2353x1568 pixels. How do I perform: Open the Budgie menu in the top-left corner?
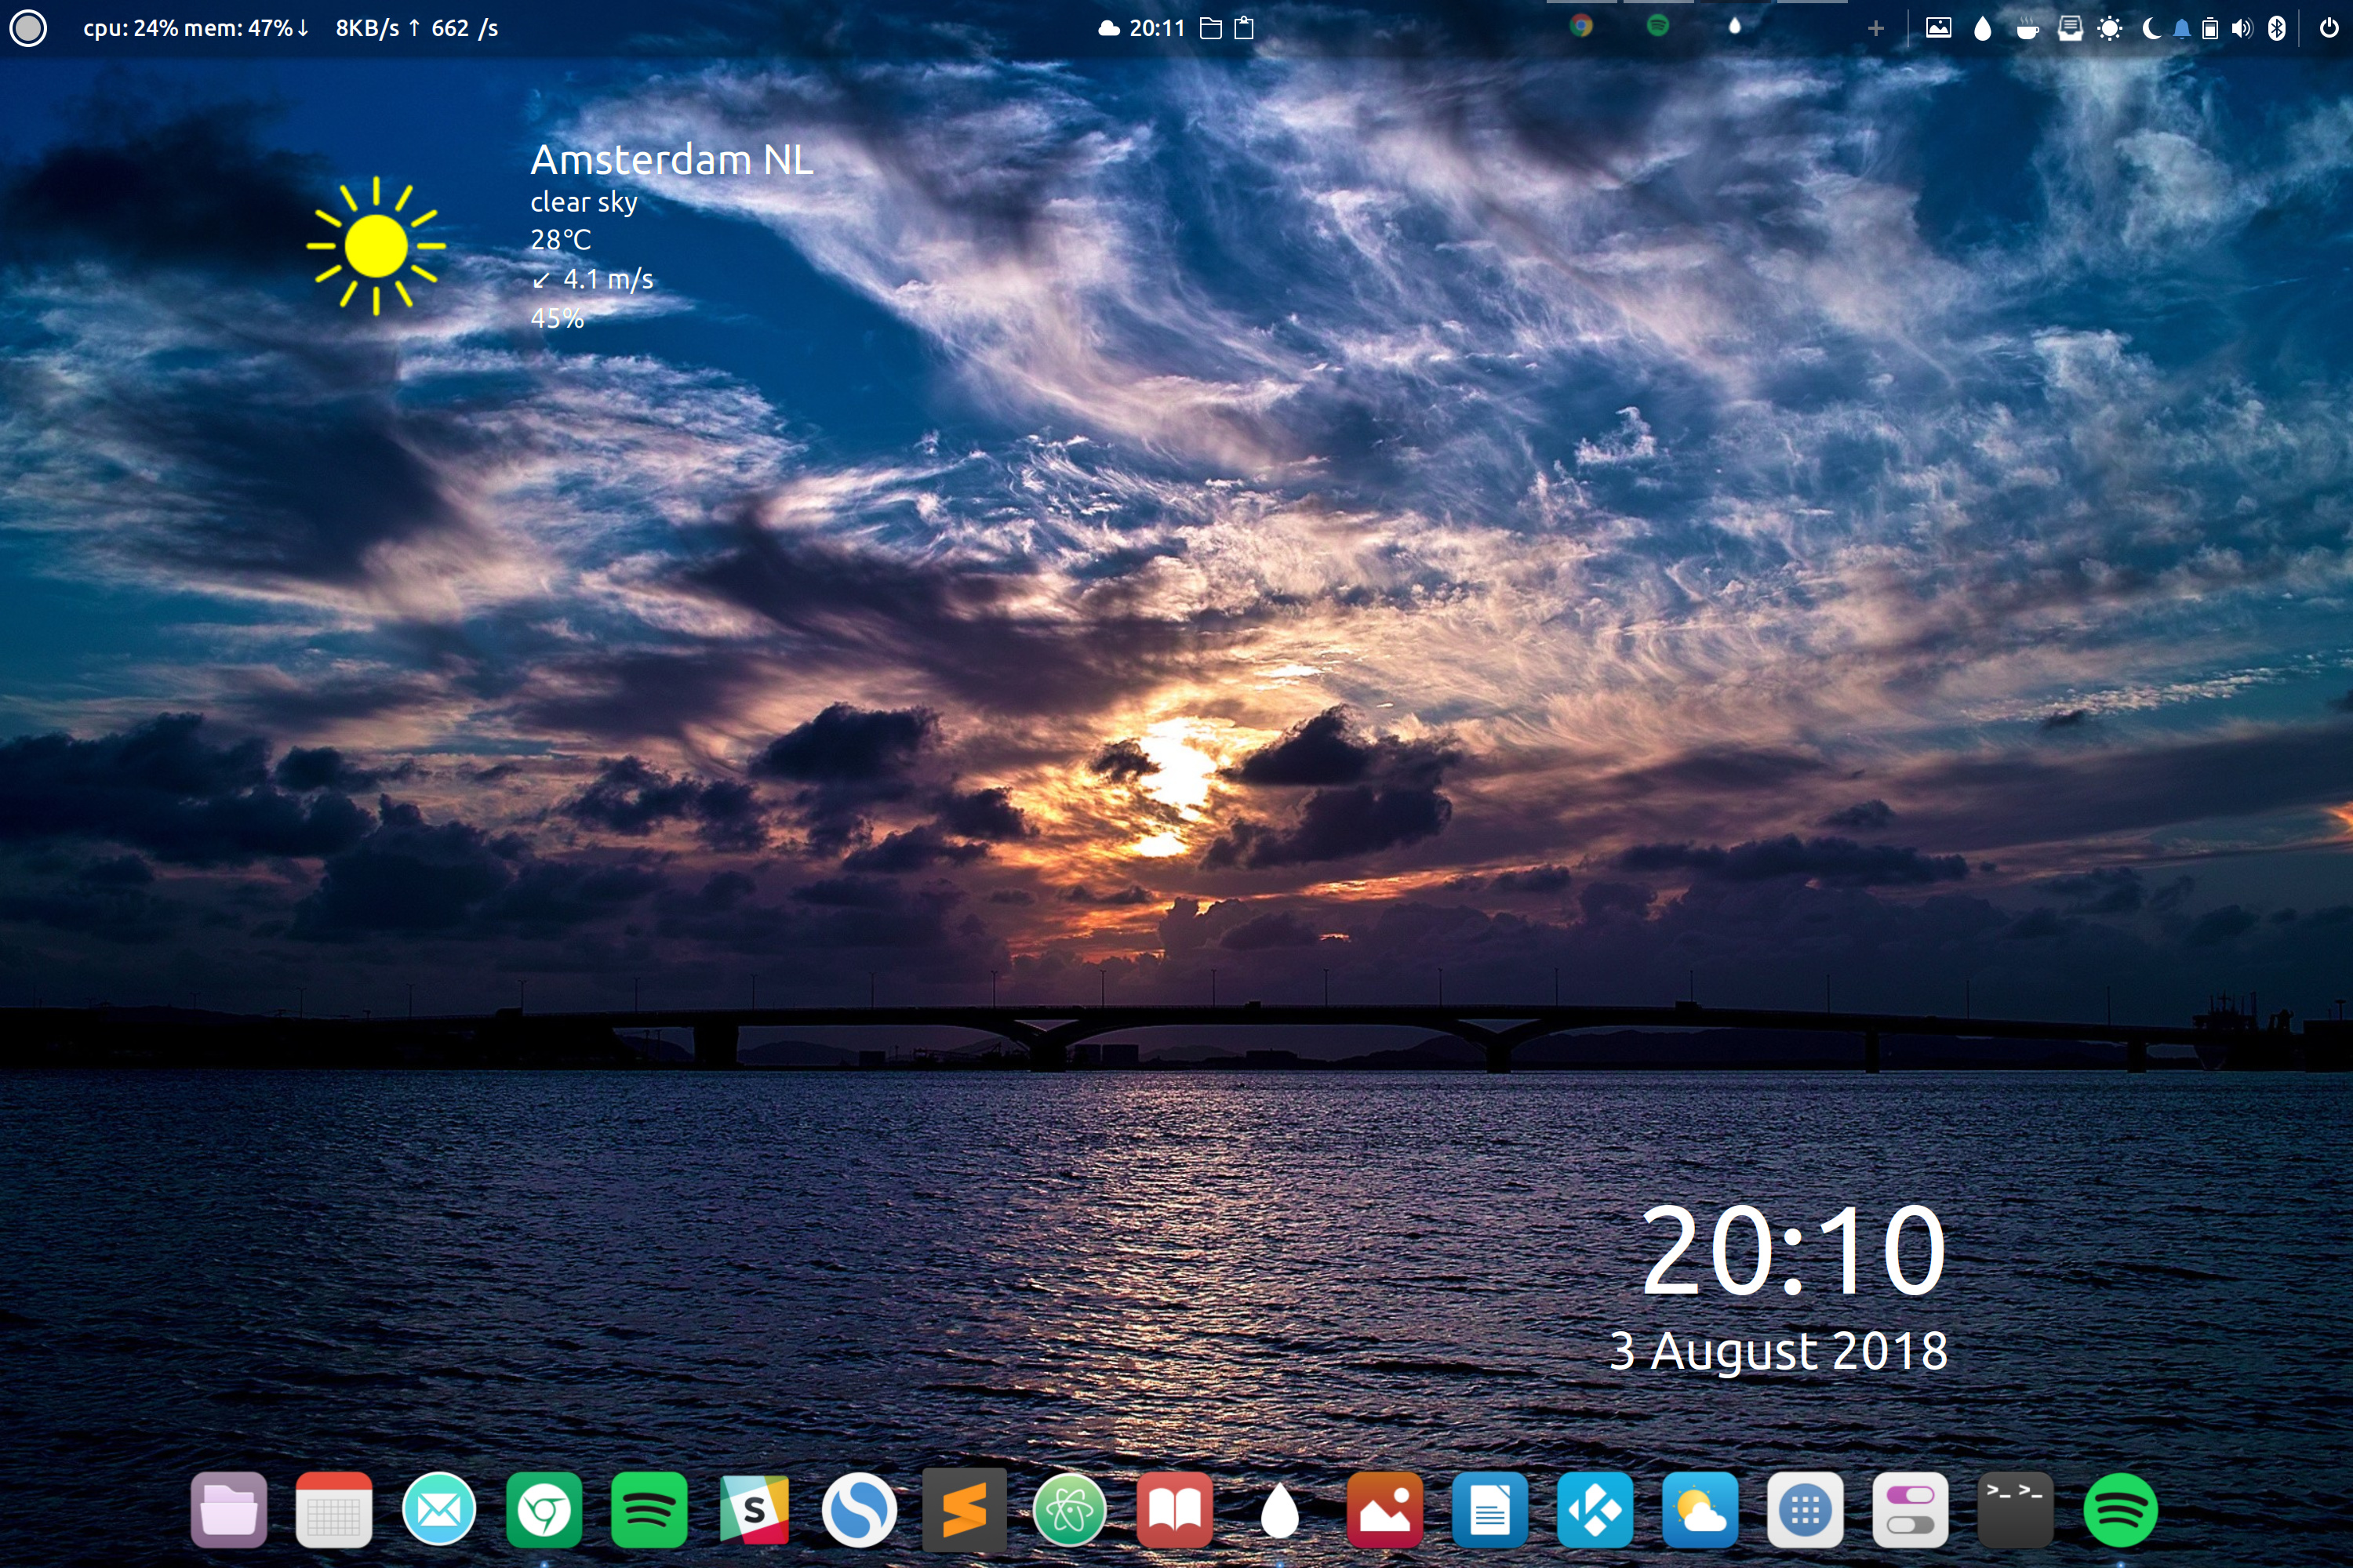pos(30,28)
